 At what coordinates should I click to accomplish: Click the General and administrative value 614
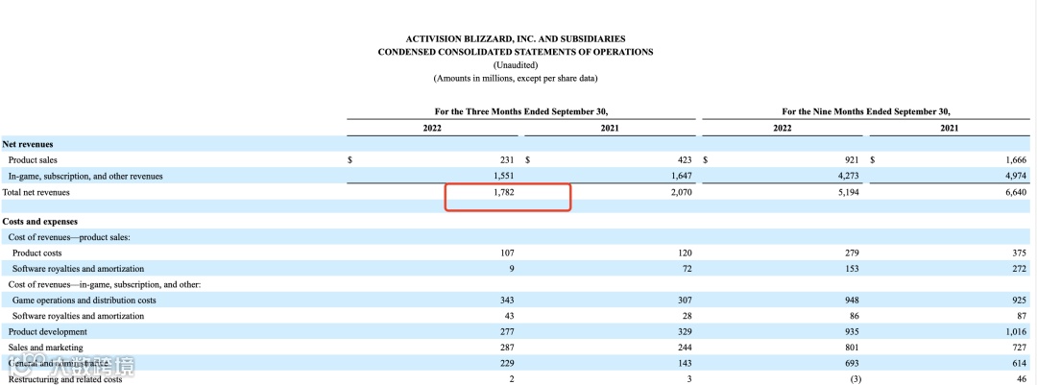pos(1019,364)
